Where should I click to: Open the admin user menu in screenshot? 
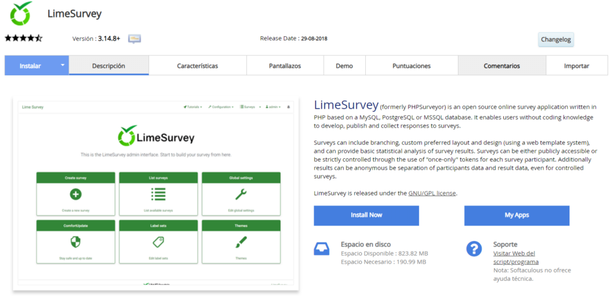[273, 107]
